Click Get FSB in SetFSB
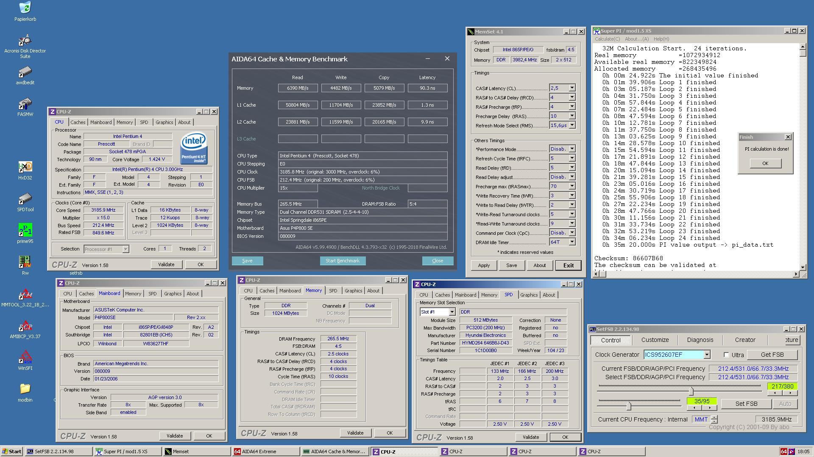The image size is (814, 457). tap(772, 355)
